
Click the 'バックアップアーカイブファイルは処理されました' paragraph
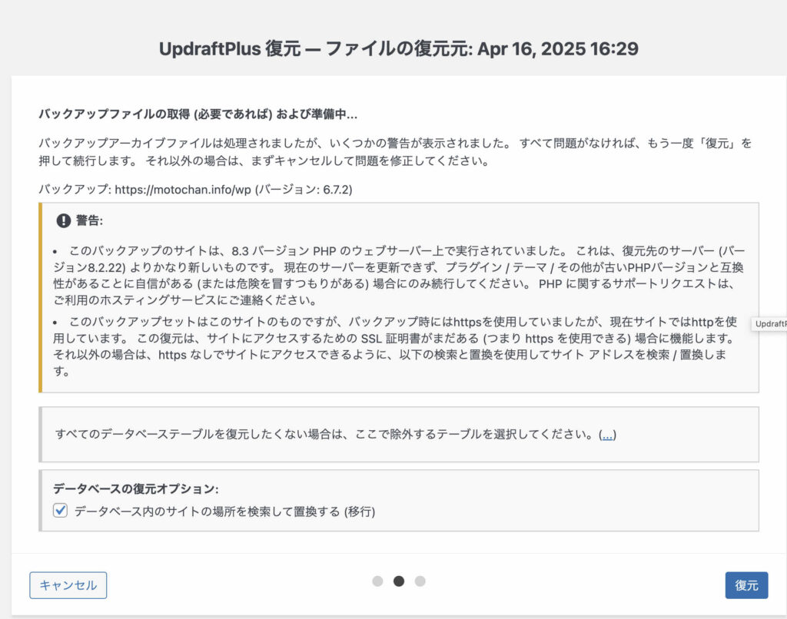(x=395, y=152)
